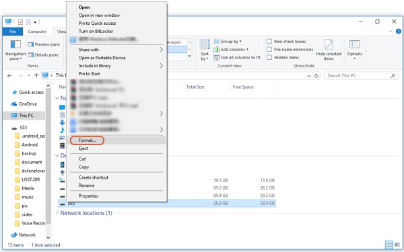
Task: Open the Options icon in ribbon
Action: click(355, 44)
